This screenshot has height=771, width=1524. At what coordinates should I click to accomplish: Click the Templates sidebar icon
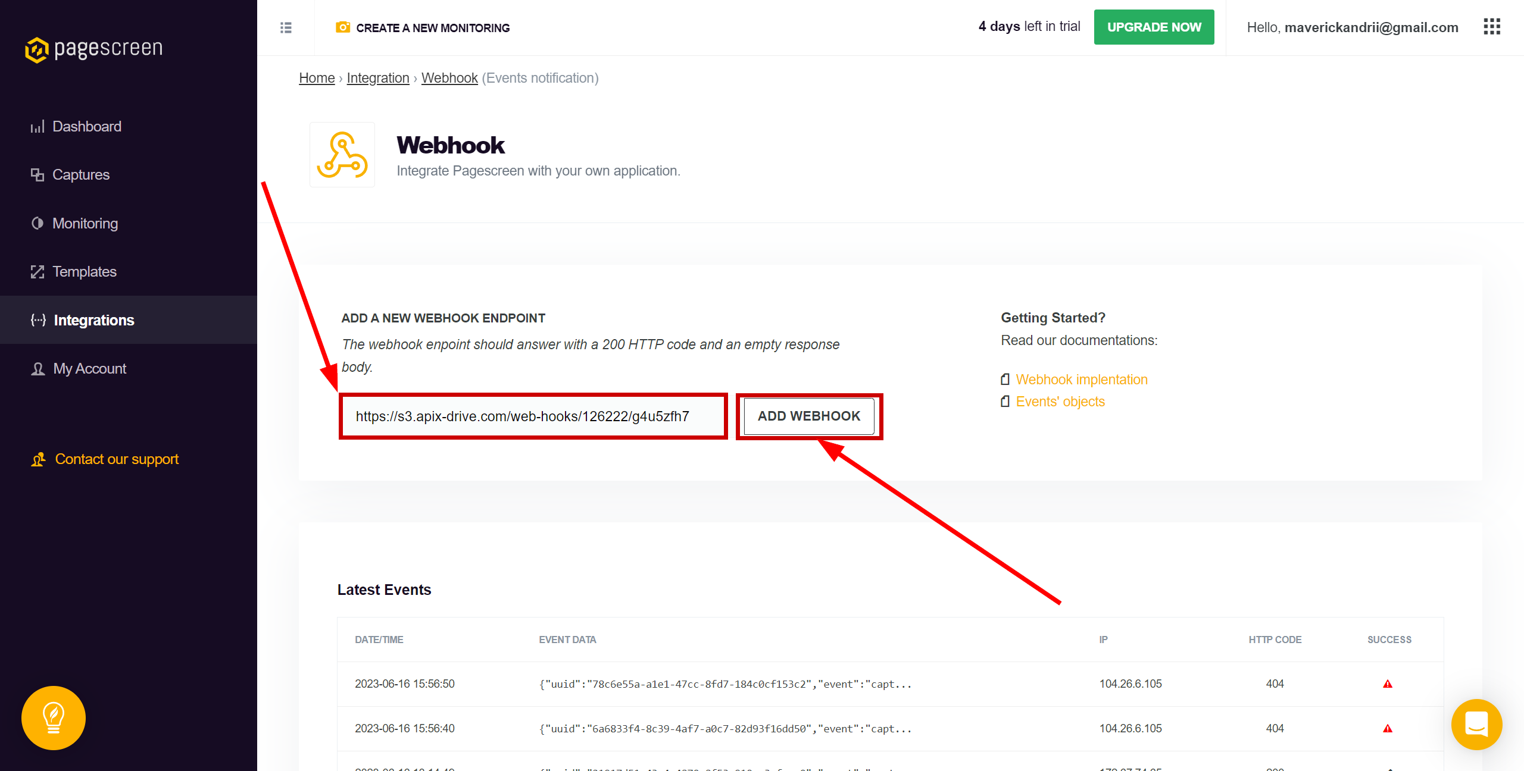click(38, 272)
